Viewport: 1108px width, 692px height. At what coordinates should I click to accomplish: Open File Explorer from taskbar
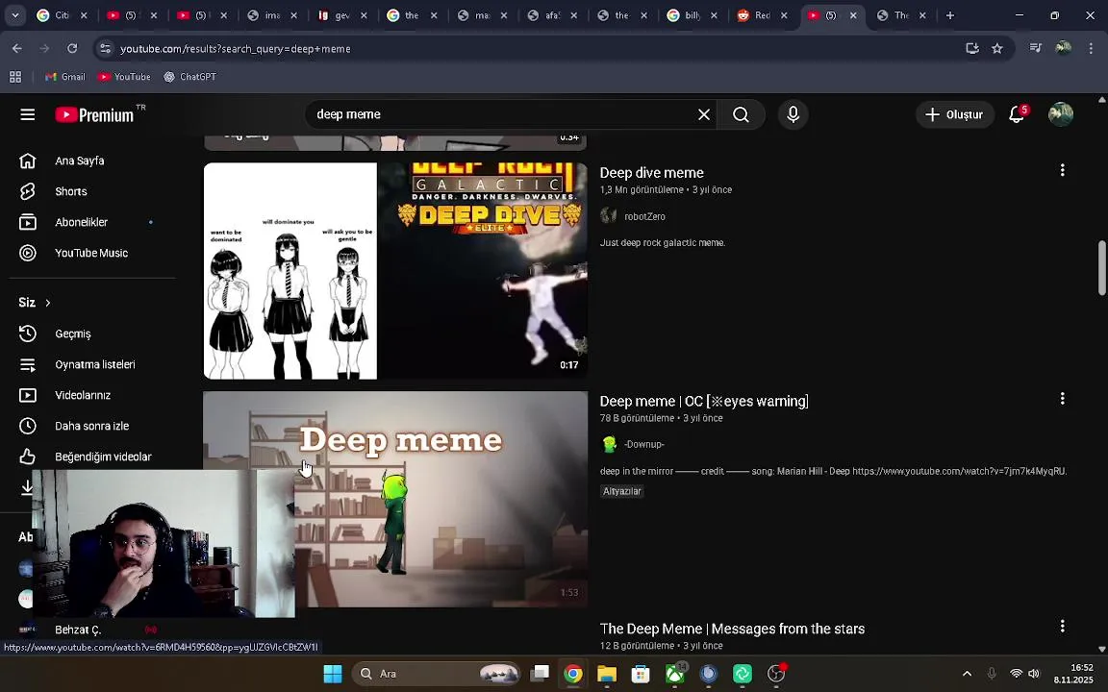point(606,674)
